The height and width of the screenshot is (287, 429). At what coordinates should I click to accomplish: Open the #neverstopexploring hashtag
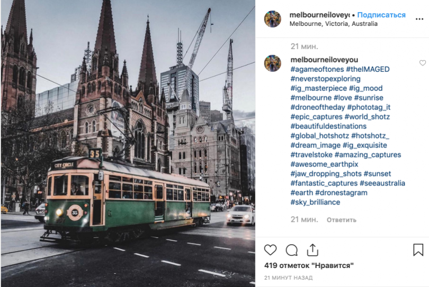(x=325, y=79)
